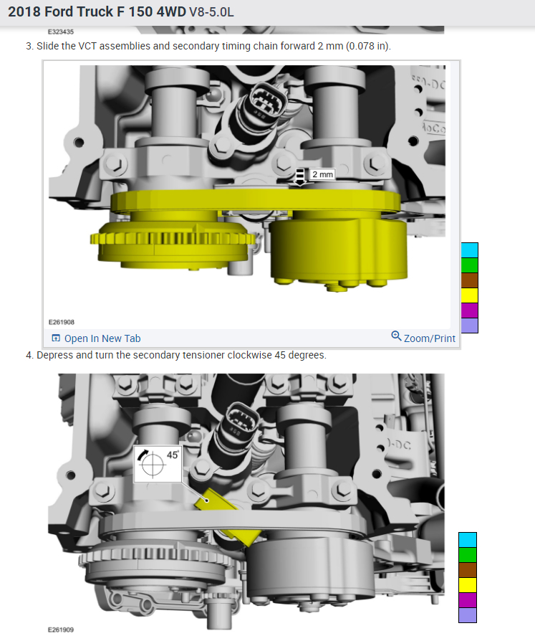535x636 pixels.
Task: Click the E261909 image reference label
Action: click(61, 630)
